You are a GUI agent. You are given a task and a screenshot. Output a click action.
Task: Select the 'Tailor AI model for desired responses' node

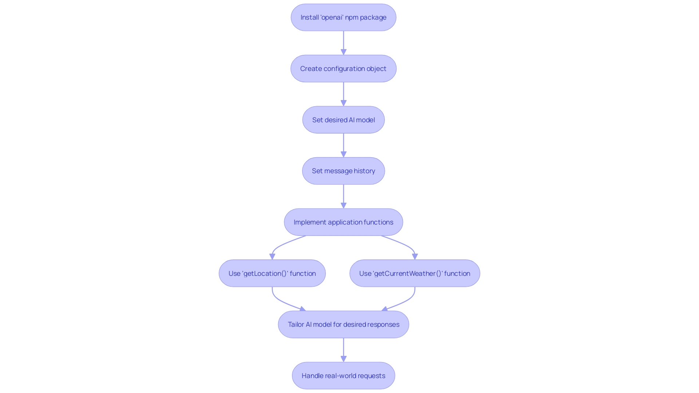tap(343, 324)
